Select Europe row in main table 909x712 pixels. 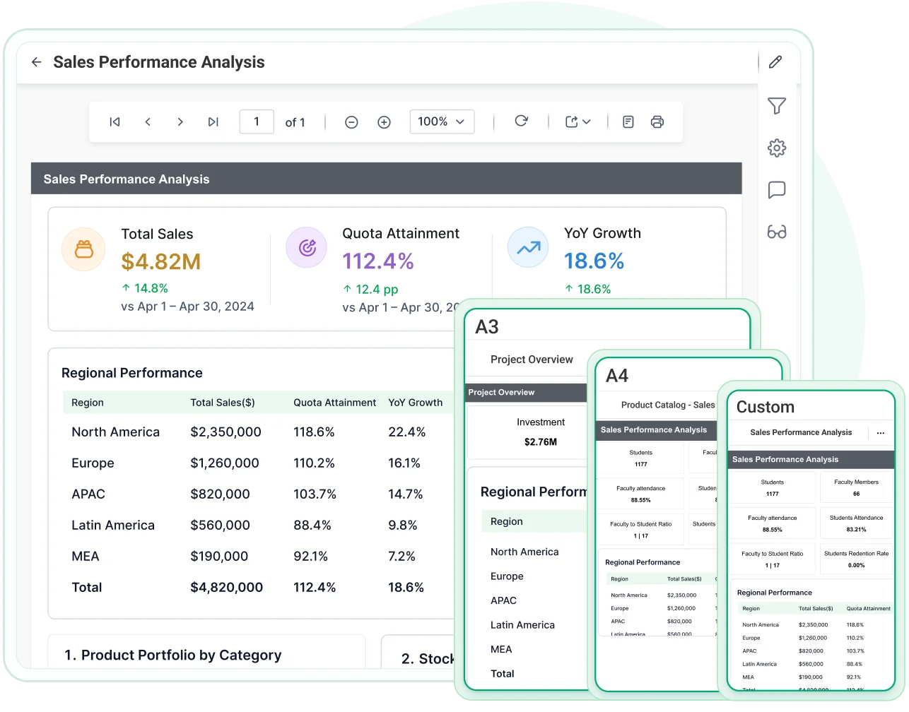point(259,463)
